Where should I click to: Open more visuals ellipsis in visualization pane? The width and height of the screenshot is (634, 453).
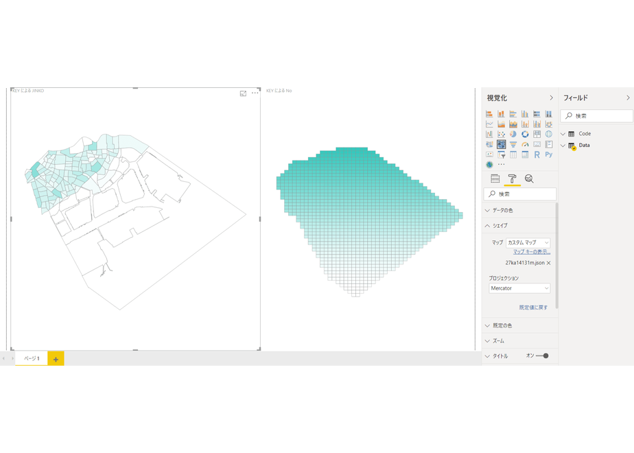click(502, 164)
